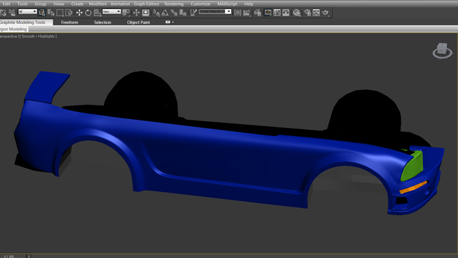
Task: Open the MAXScript menu
Action: [x=227, y=4]
